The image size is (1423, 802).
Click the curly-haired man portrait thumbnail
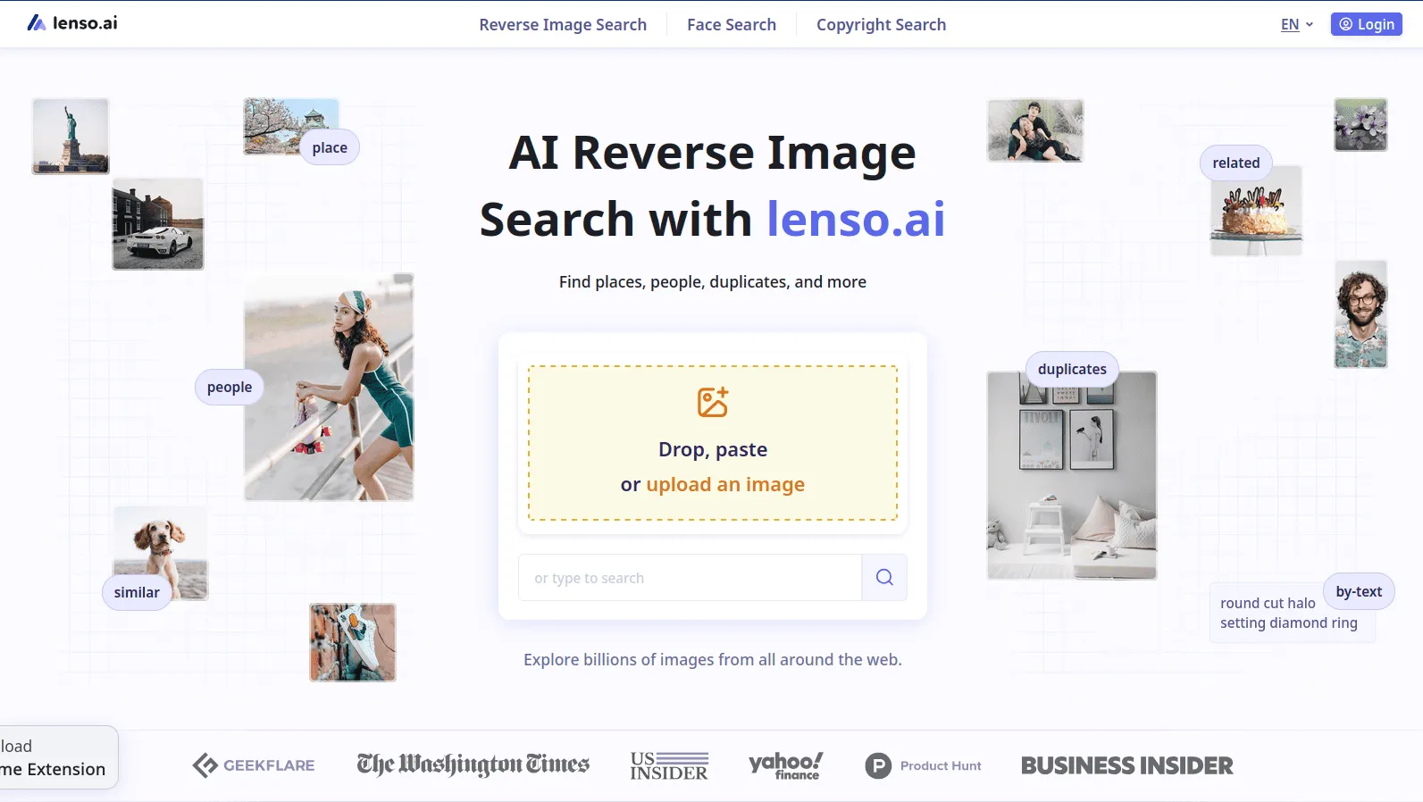point(1360,314)
